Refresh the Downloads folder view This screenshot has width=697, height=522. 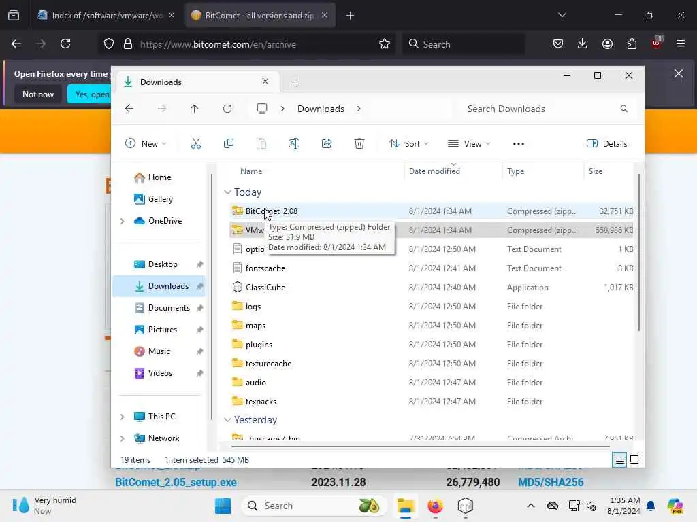point(227,109)
